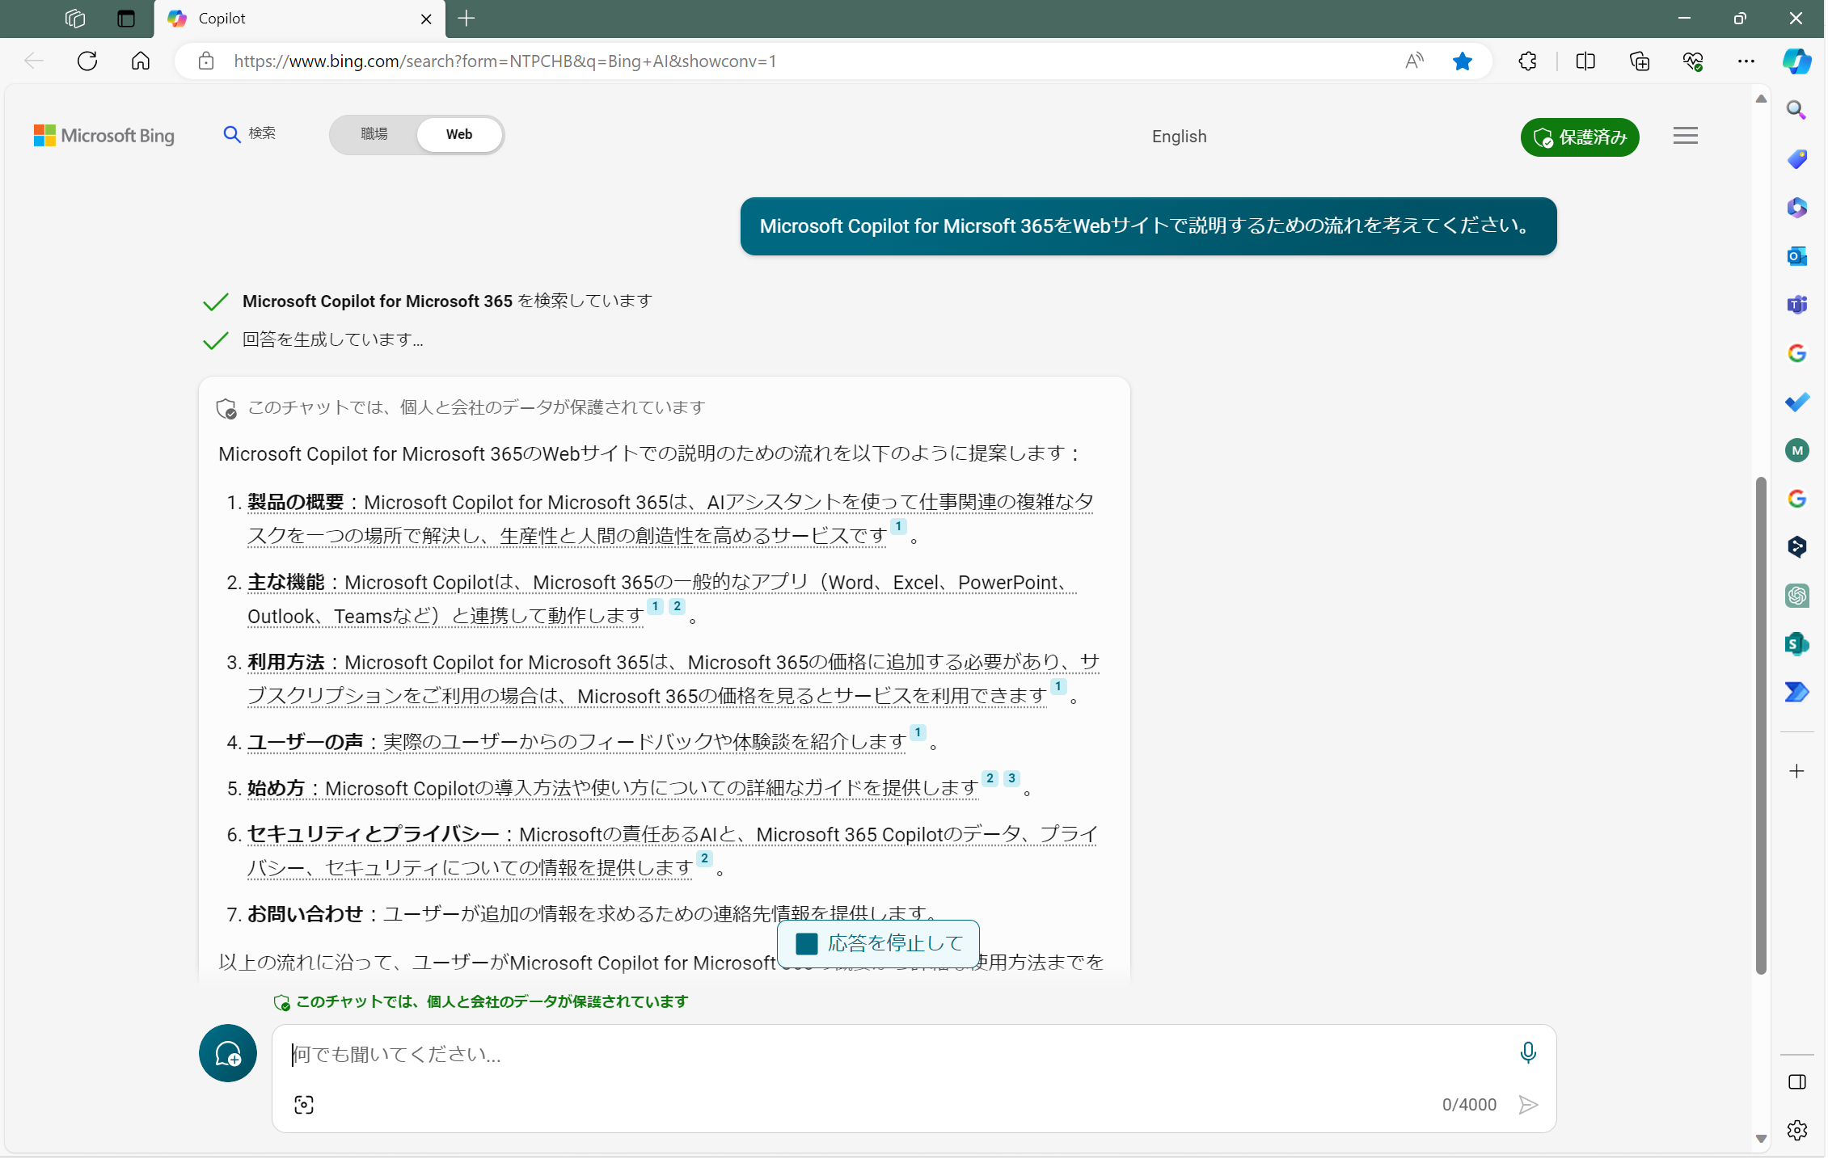Open the Extensions puzzle icon
Screen dimensions: 1828x1159
(1528, 61)
